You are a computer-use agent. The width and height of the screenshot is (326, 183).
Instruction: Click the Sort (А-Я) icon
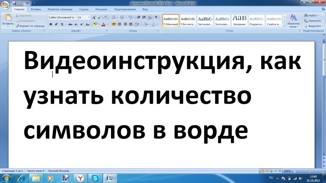[x=150, y=18]
